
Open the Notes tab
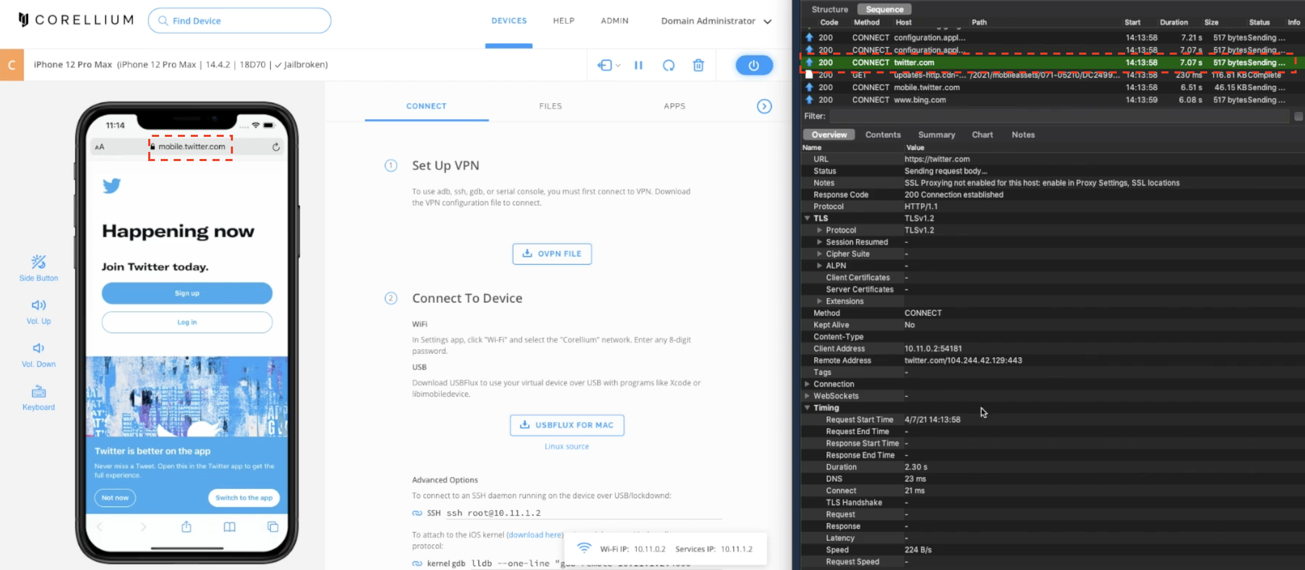click(1023, 135)
